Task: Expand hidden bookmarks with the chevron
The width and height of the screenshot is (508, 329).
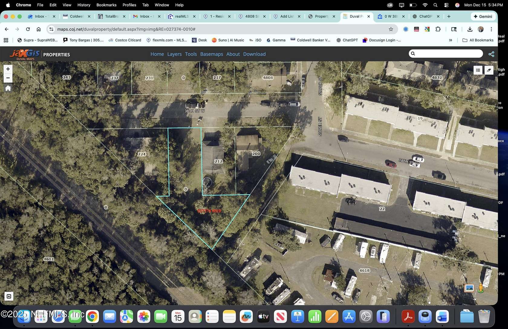Action: click(451, 40)
